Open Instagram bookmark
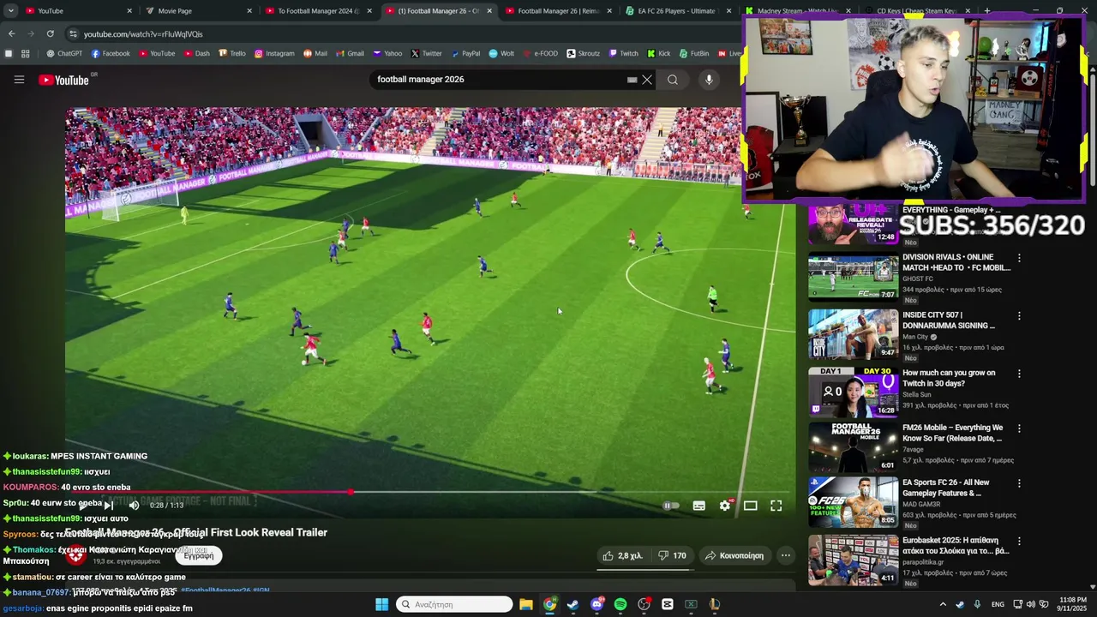The image size is (1097, 617). click(x=274, y=53)
